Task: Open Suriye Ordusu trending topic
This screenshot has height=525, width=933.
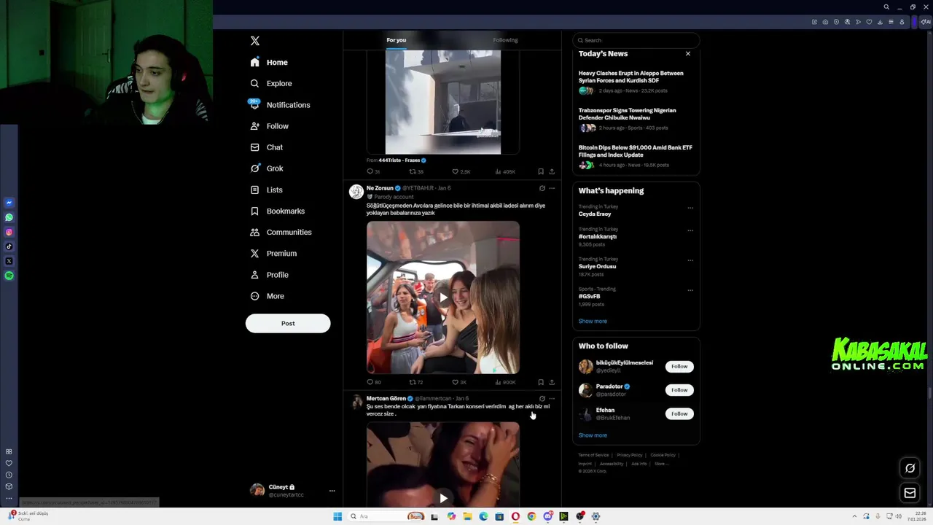Action: (597, 266)
